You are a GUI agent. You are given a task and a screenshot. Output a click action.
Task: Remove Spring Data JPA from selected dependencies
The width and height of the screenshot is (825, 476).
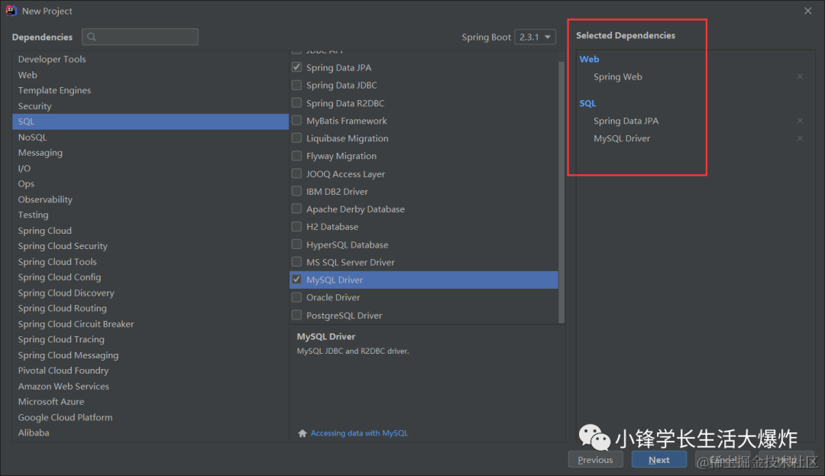tap(800, 121)
